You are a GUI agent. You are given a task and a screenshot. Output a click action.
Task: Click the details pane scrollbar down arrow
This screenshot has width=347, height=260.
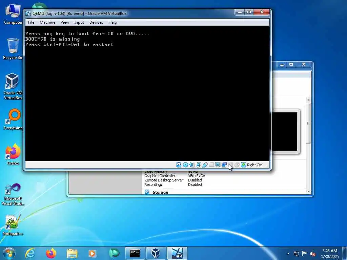point(309,192)
